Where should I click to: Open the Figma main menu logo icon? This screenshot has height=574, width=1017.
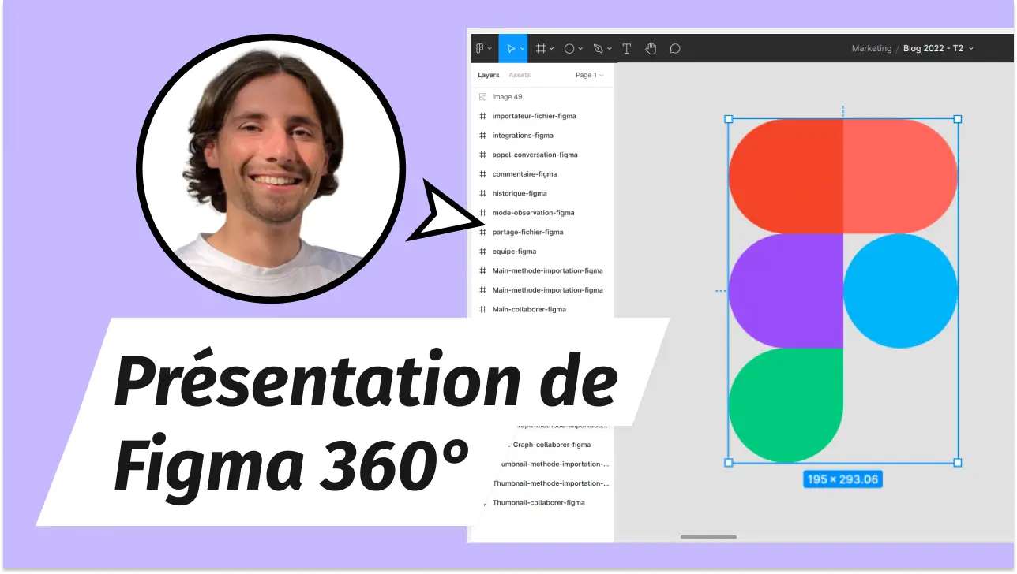tap(479, 49)
